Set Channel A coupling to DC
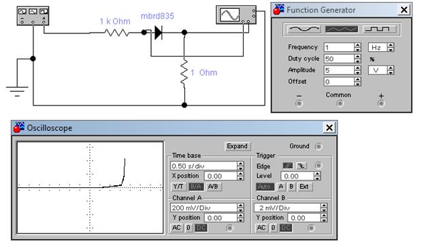This screenshot has height=252, width=424. 201,227
